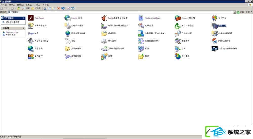The image size is (253, 139).
Task: Collapse the 请参阅 sidebar panel
Action: [23, 28]
